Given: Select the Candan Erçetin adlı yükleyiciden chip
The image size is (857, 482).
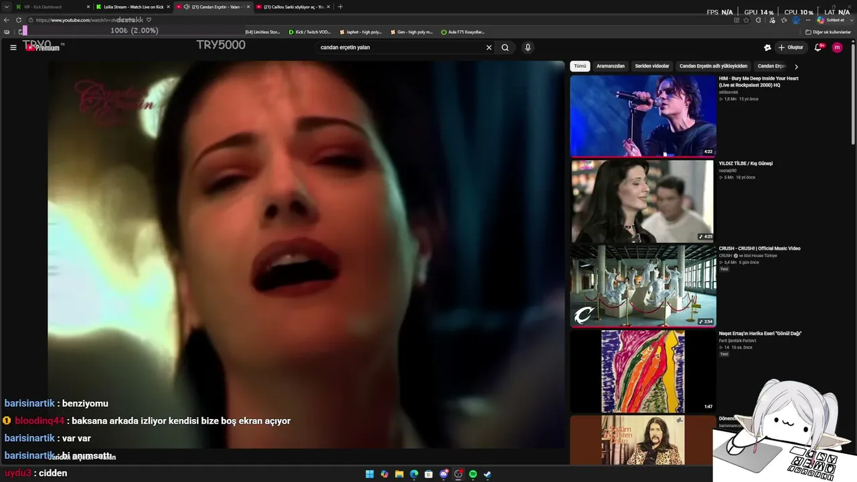Looking at the screenshot, I should click(713, 66).
